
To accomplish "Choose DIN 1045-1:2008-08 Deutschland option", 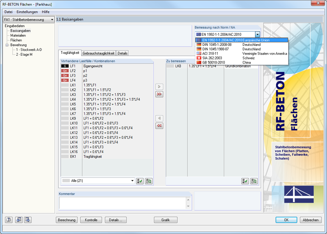I will pos(242,45).
